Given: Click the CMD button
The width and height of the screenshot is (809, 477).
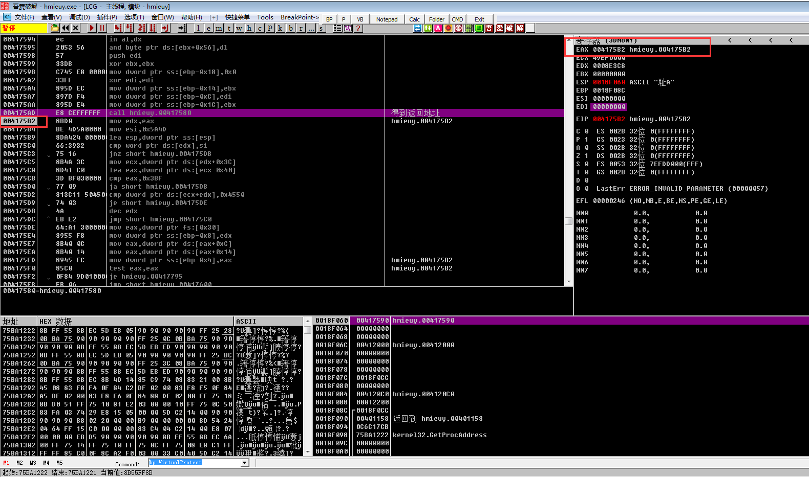Looking at the screenshot, I should click(x=457, y=19).
